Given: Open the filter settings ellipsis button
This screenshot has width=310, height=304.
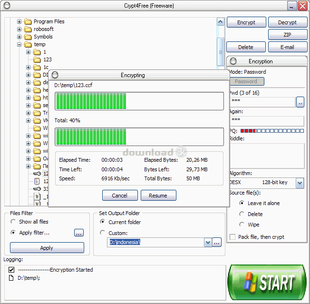Looking at the screenshot, I should coord(79,233).
